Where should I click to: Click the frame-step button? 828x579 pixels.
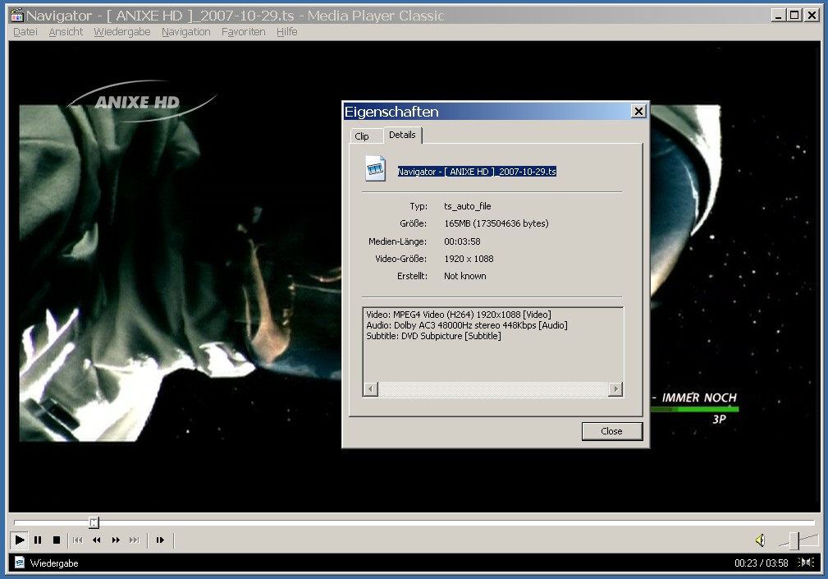point(160,540)
